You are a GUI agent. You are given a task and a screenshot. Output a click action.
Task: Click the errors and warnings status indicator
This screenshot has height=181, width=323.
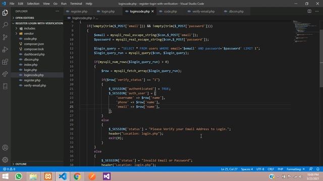pos(9,169)
